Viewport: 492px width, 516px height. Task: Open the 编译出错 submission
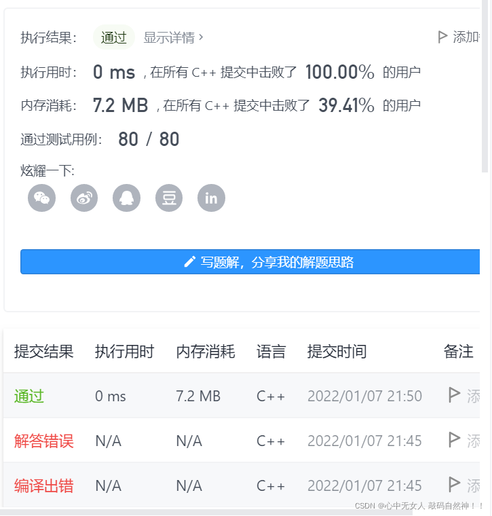coord(43,485)
